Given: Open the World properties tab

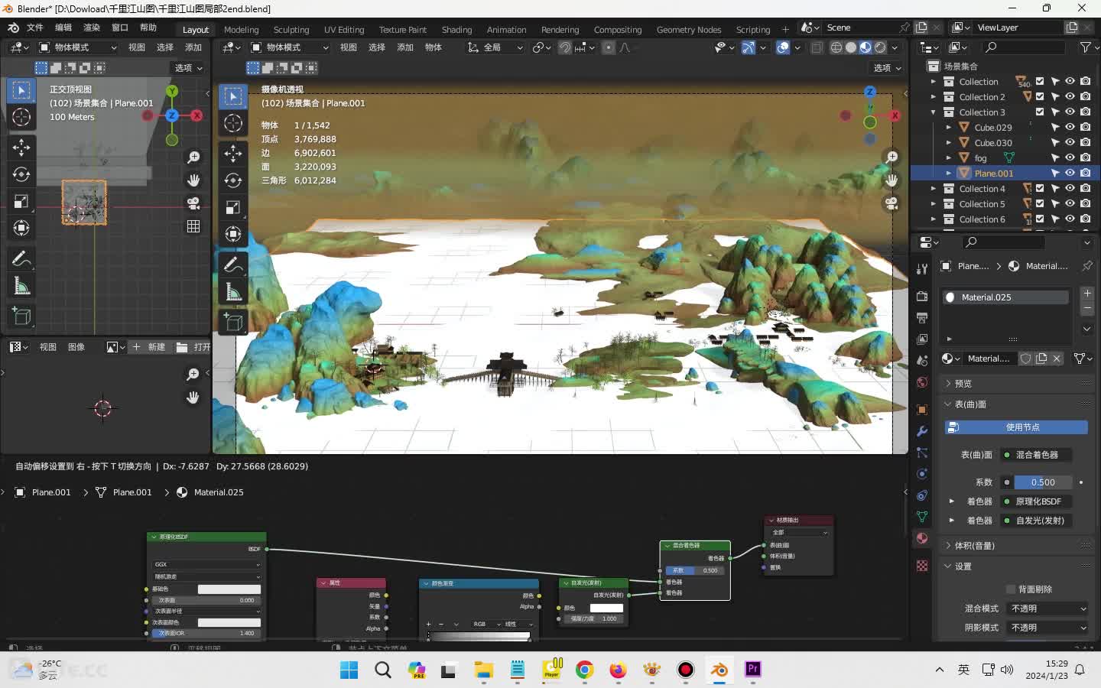Looking at the screenshot, I should coord(922,382).
